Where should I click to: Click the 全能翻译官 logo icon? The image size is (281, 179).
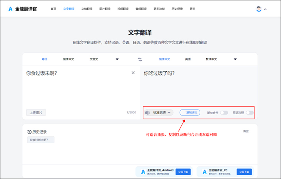point(10,9)
